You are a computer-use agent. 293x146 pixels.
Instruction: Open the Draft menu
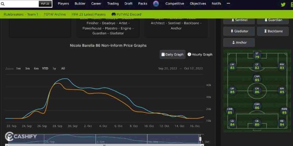(128, 3)
